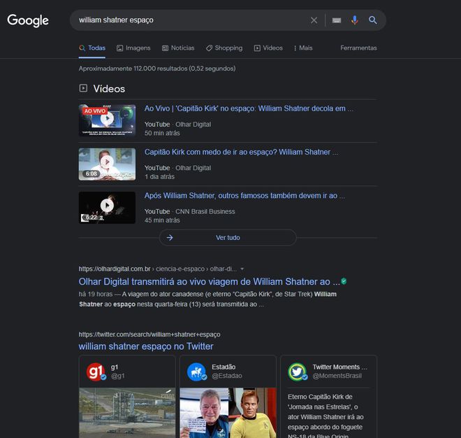
Task: Play the CNN Brasil Business video thumbnail
Action: (x=107, y=207)
